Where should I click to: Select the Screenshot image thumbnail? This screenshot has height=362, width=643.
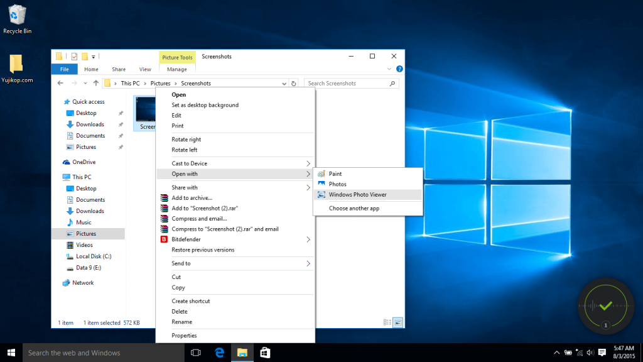pos(145,113)
